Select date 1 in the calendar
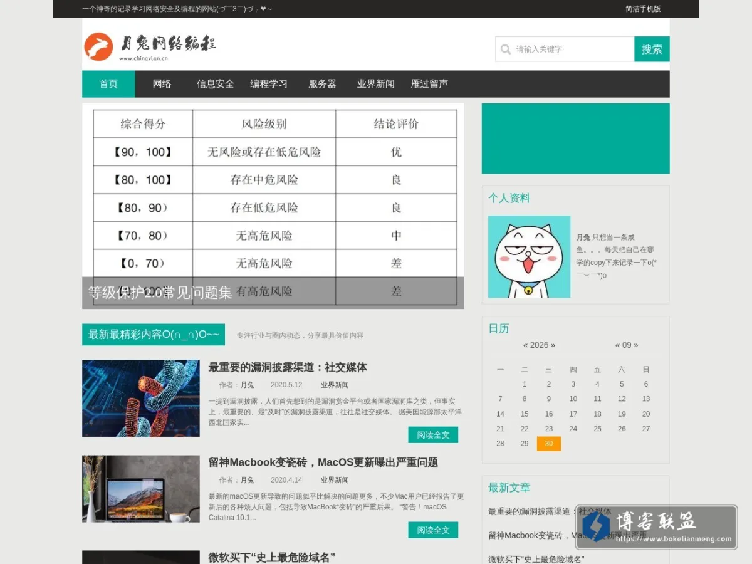Image resolution: width=752 pixels, height=564 pixels. coord(525,384)
